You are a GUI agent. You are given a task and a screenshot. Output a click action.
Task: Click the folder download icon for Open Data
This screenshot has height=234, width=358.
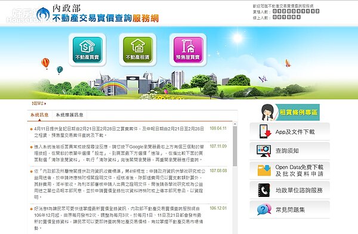pos(264,170)
